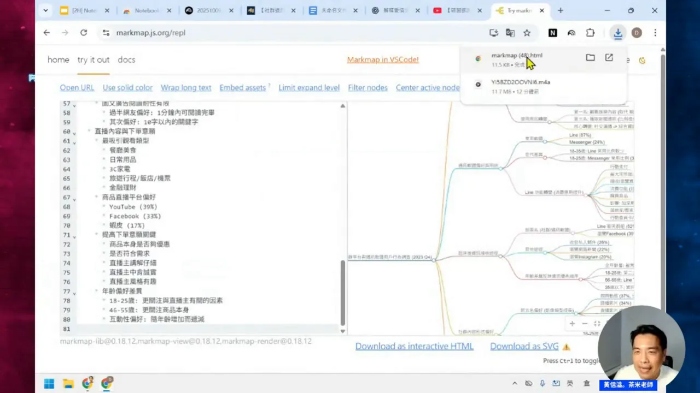Click the translate page icon
The height and width of the screenshot is (393, 700).
click(510, 33)
